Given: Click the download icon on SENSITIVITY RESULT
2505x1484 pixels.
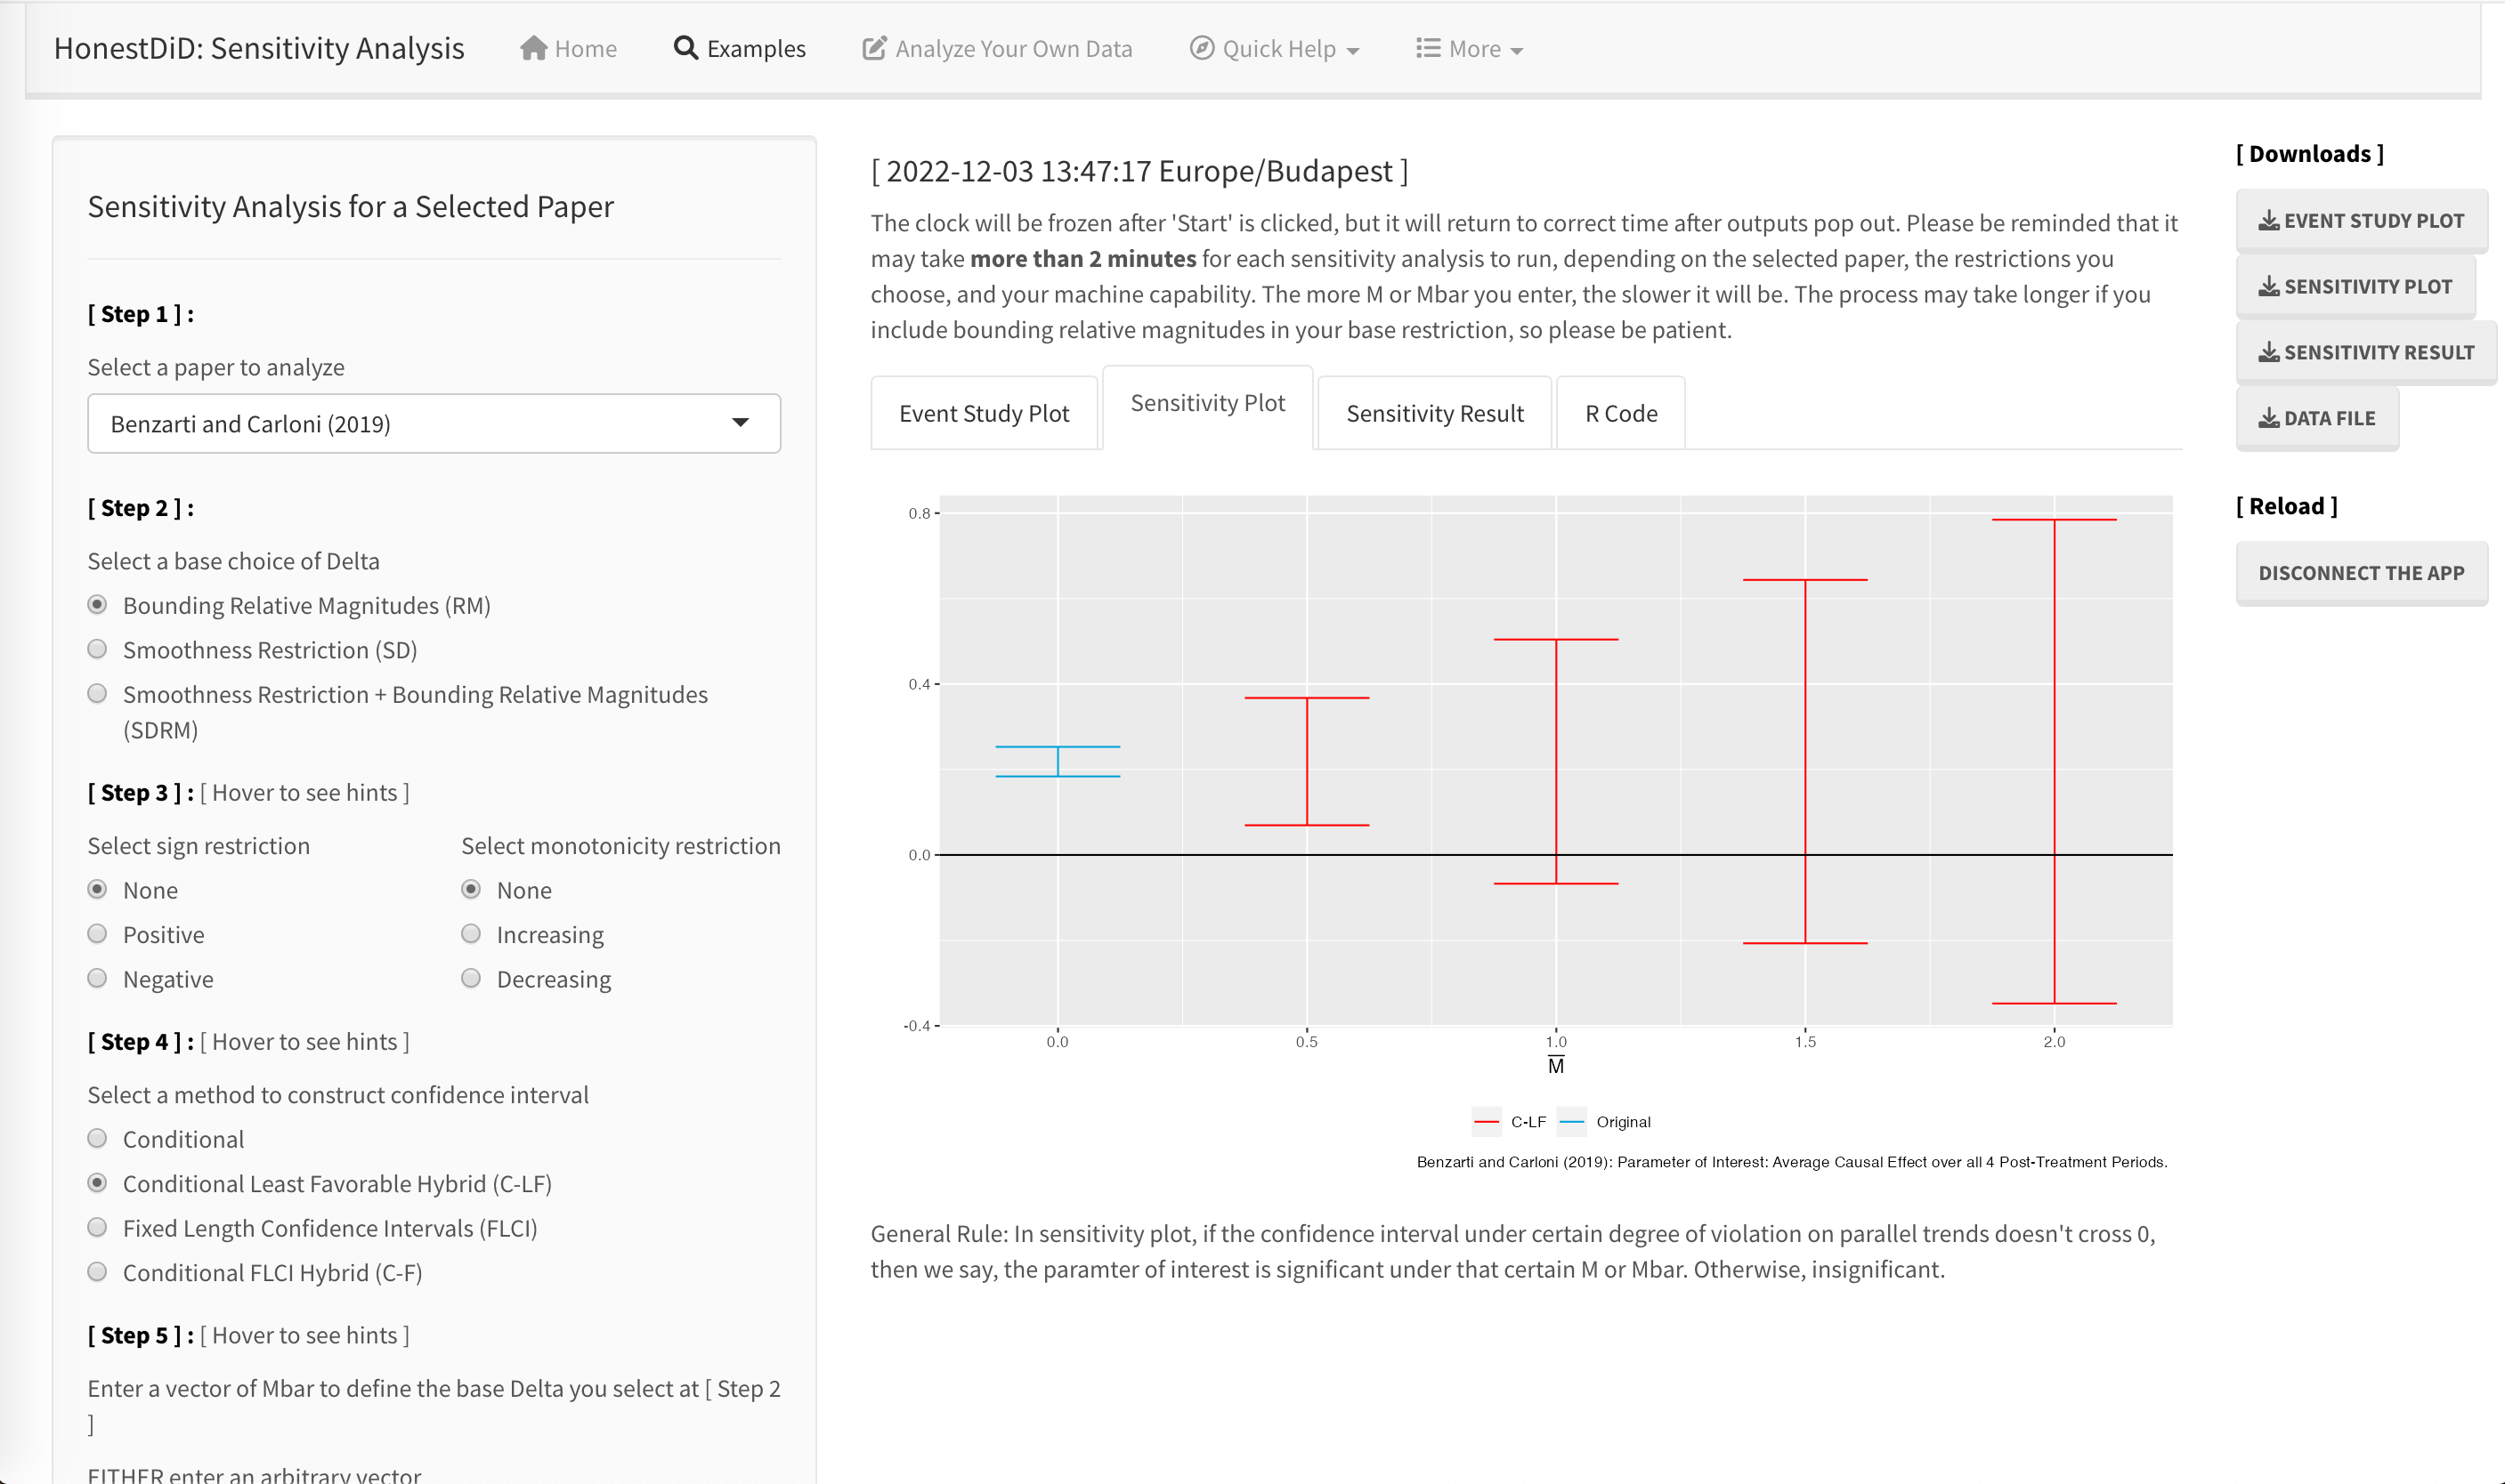Looking at the screenshot, I should (2269, 352).
